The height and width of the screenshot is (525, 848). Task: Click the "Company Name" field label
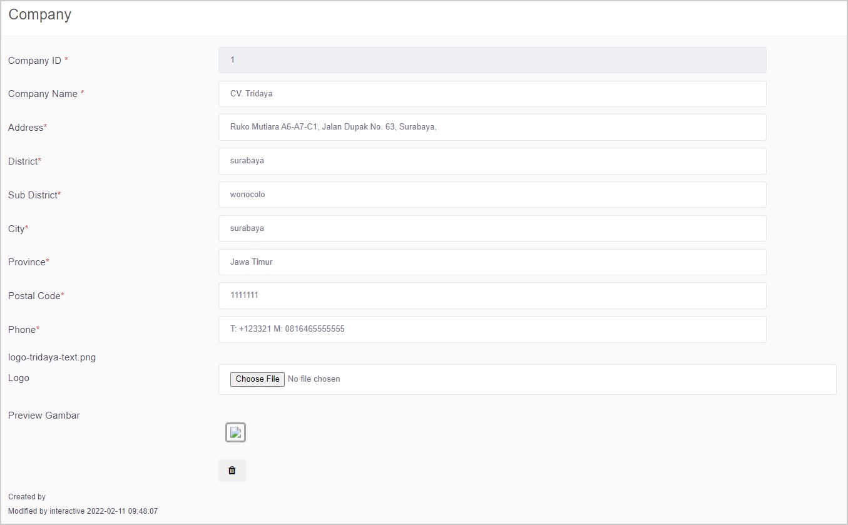[43, 94]
